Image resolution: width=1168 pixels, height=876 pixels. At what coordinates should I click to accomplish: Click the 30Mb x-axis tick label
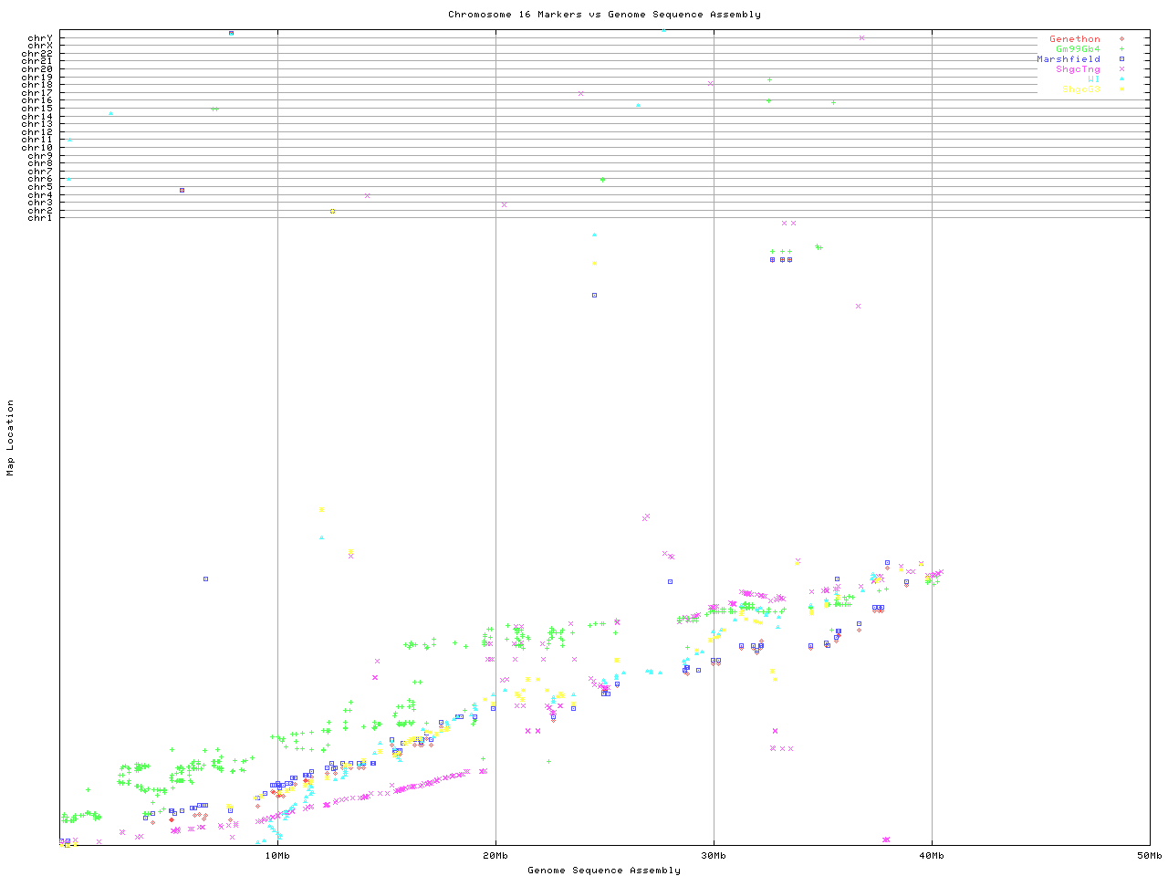click(714, 856)
